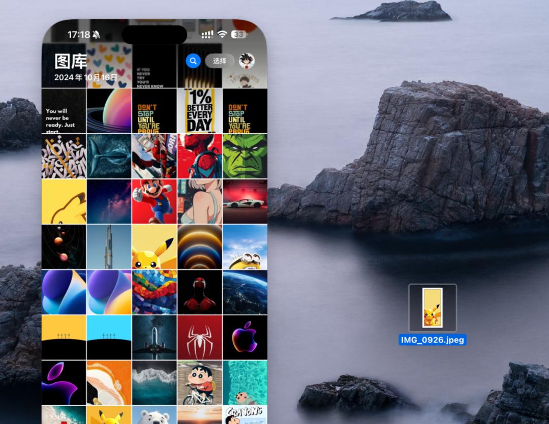This screenshot has height=424, width=549.
Task: Open the search magnifier icon
Action: [192, 61]
